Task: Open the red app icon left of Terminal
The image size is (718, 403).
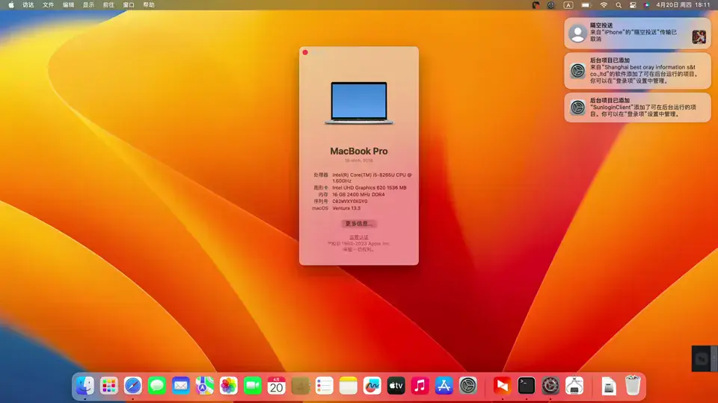Action: 503,386
